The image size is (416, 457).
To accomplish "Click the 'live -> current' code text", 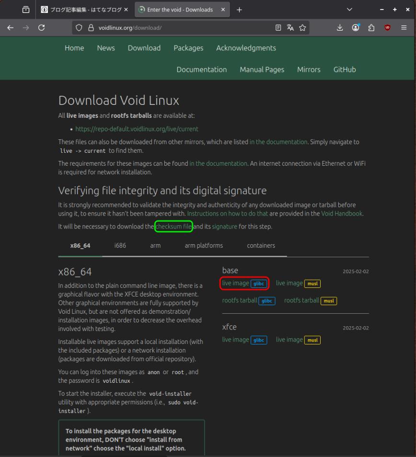I will point(83,151).
